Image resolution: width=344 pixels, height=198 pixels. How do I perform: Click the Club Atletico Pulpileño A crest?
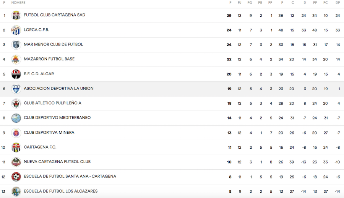click(x=16, y=103)
